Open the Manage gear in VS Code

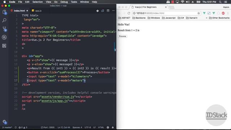(4, 122)
